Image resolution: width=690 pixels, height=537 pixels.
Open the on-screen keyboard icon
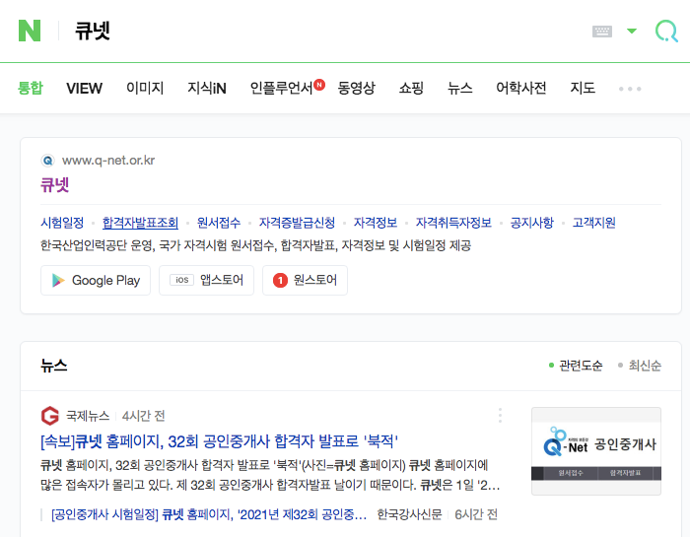pos(602,32)
